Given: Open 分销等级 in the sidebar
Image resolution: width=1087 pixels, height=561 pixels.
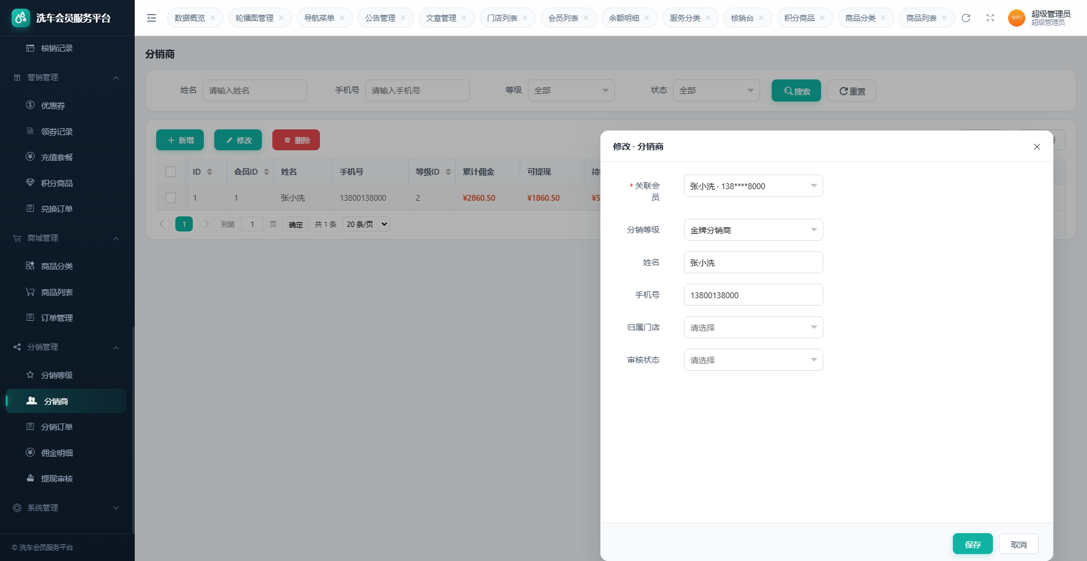Looking at the screenshot, I should [67, 375].
